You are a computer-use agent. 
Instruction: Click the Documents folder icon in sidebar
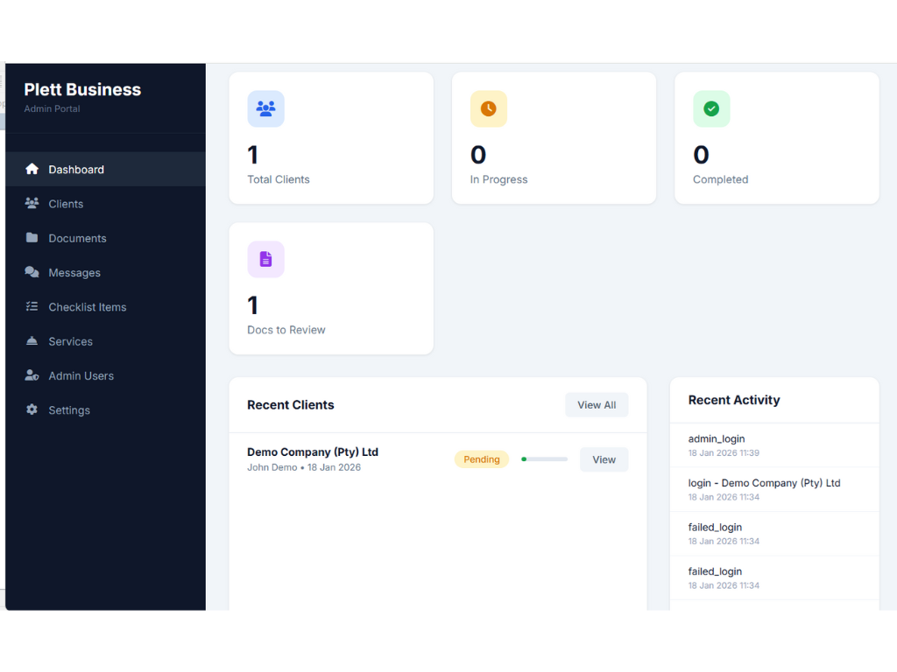pyautogui.click(x=33, y=238)
